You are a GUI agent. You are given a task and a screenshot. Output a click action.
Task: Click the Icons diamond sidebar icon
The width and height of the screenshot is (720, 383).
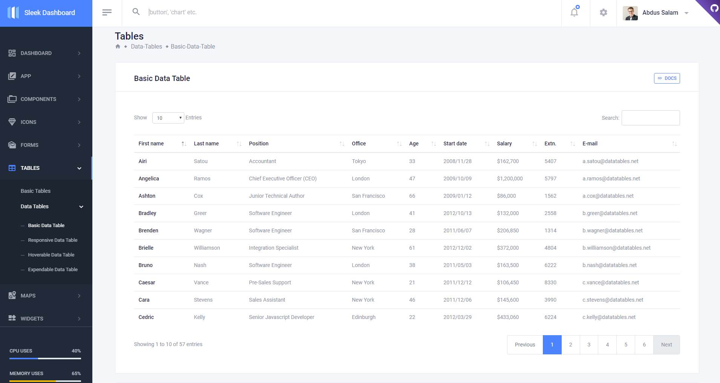click(x=12, y=122)
